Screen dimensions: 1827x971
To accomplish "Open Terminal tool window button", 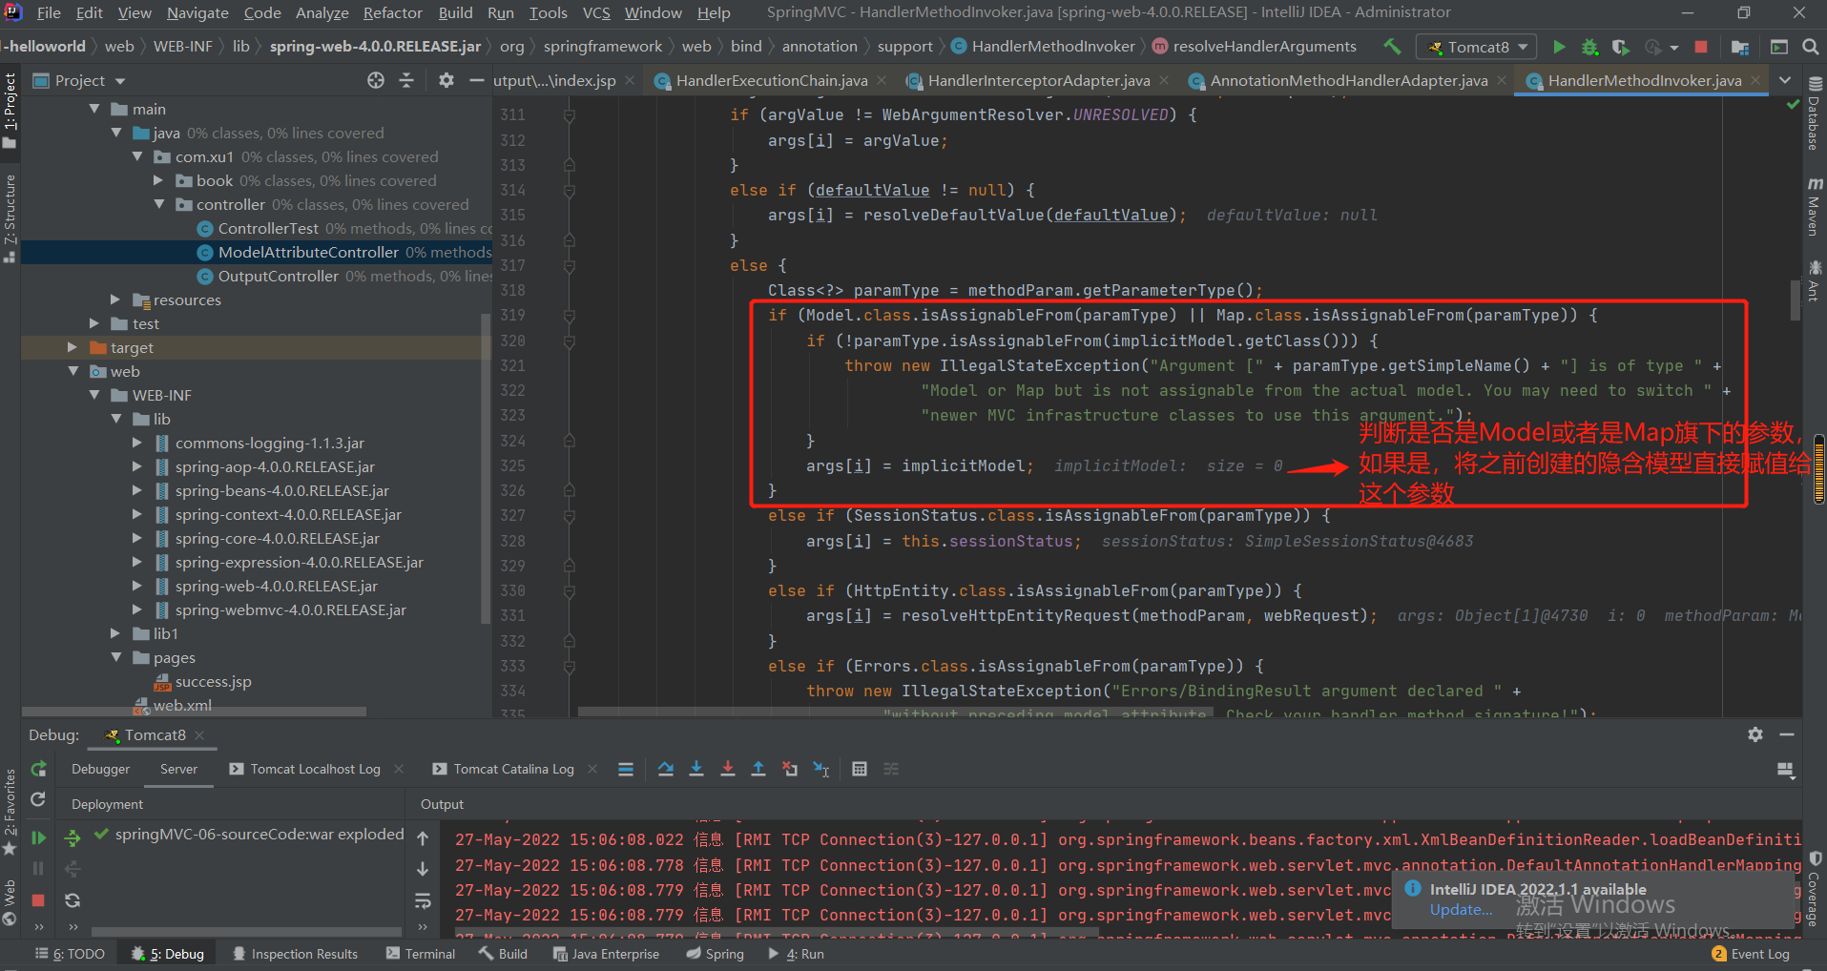I will [421, 954].
